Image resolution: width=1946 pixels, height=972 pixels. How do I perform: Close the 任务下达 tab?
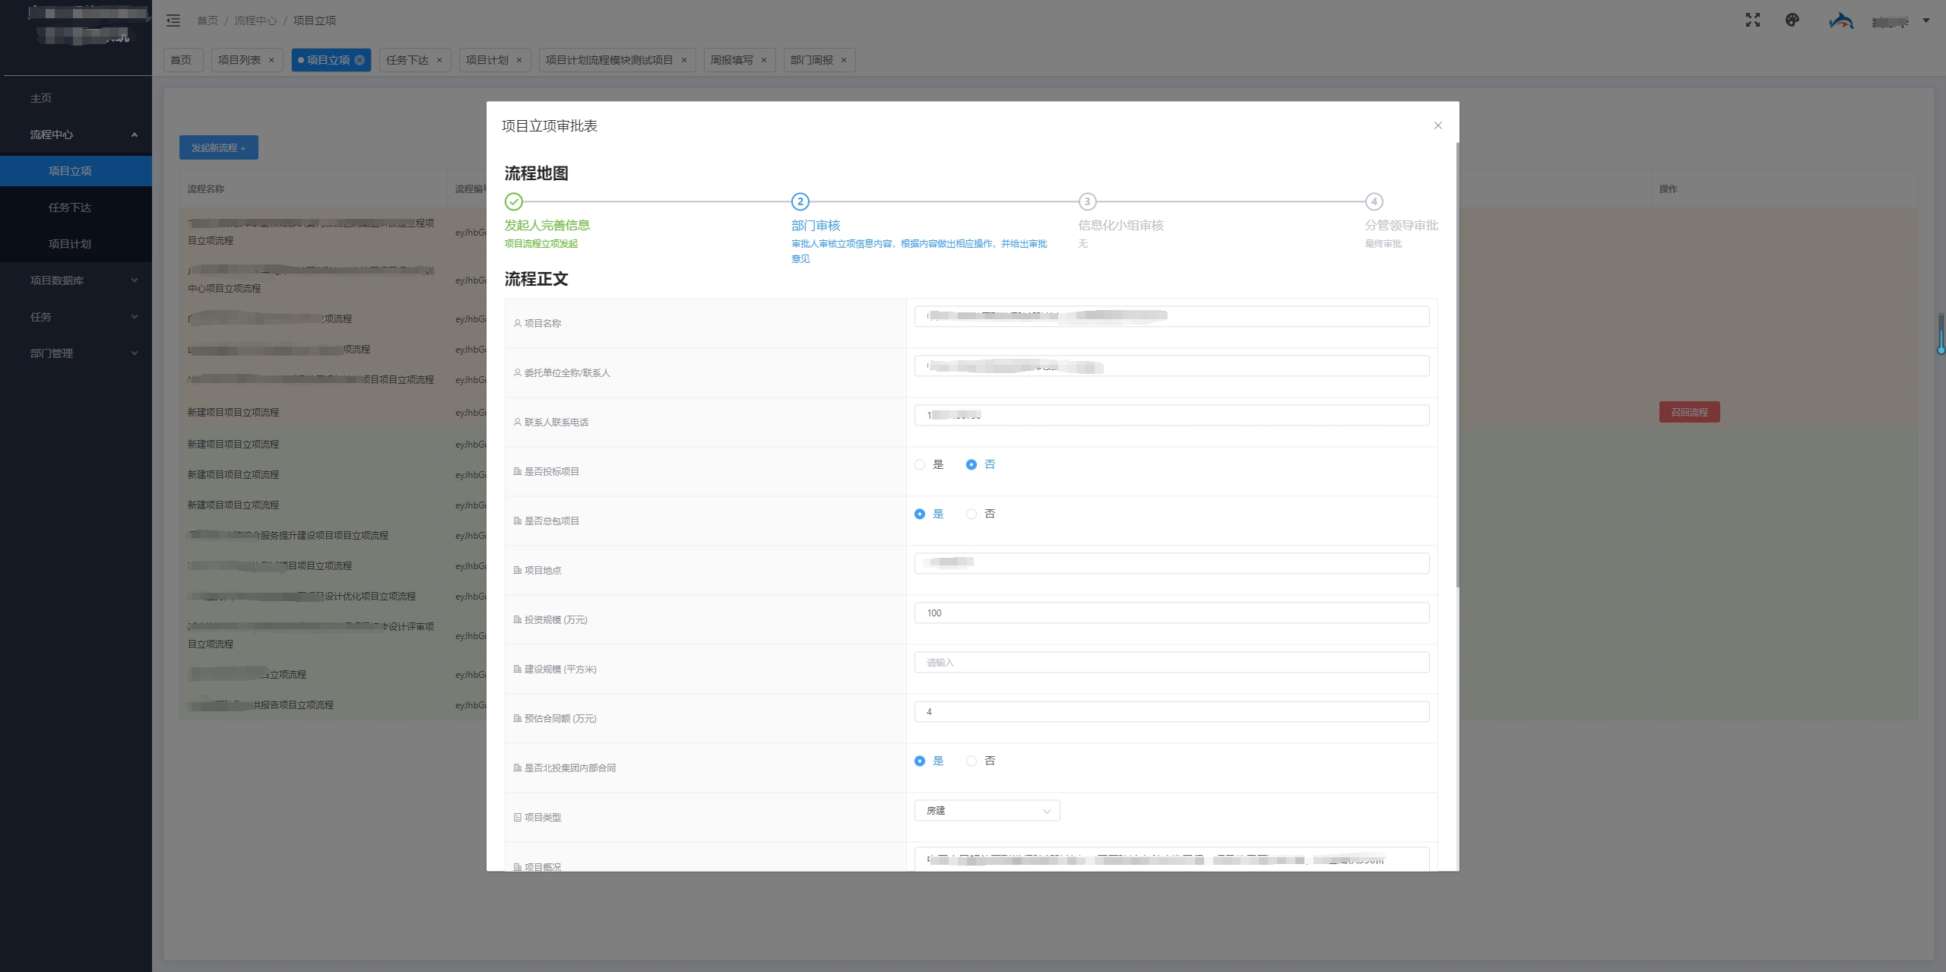pos(439,60)
